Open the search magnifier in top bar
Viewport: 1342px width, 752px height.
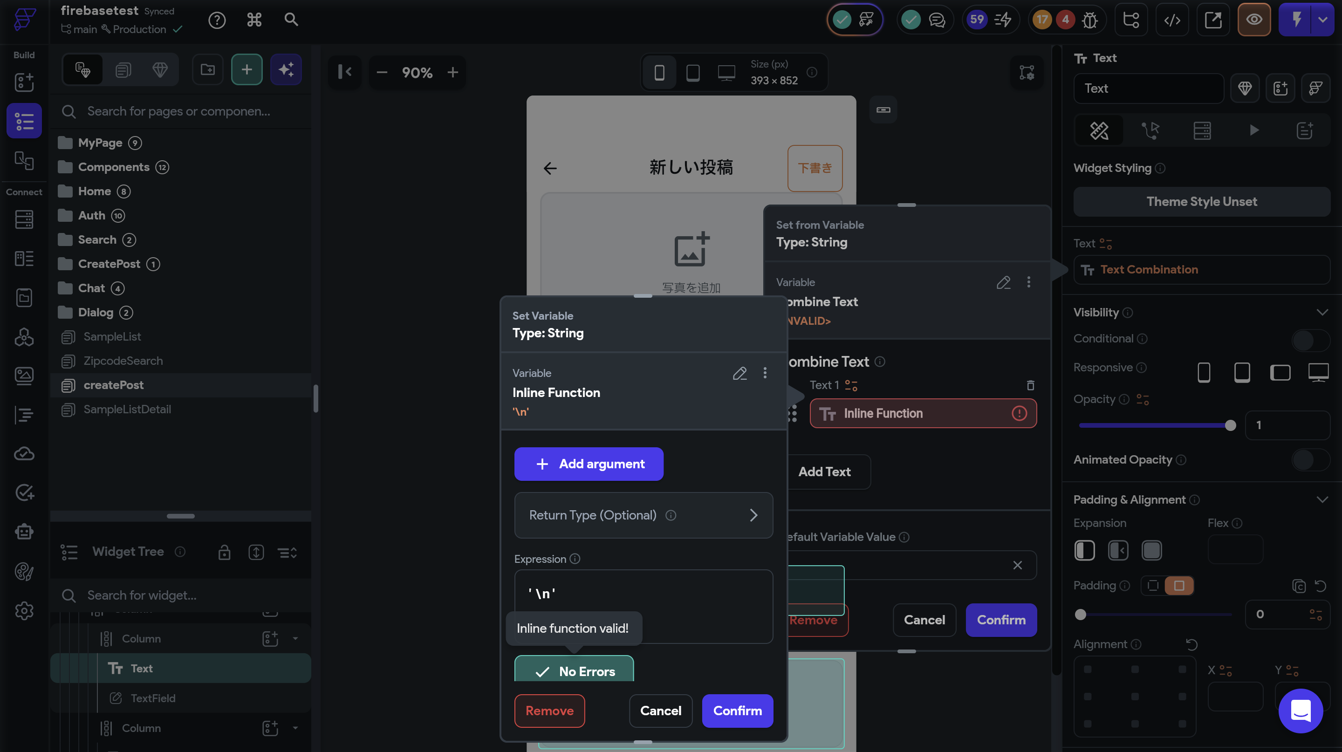tap(291, 20)
